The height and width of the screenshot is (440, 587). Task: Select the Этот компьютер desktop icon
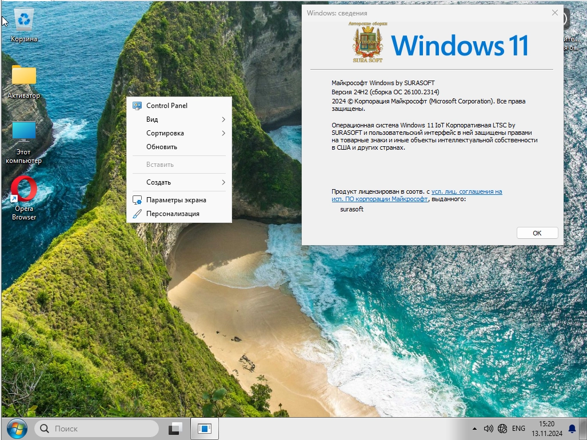coord(24,142)
